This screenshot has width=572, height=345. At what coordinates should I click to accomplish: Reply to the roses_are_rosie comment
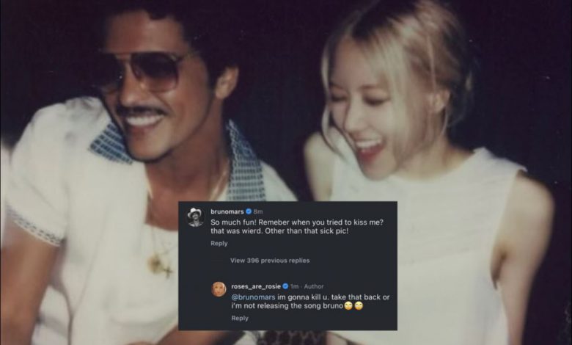[240, 318]
